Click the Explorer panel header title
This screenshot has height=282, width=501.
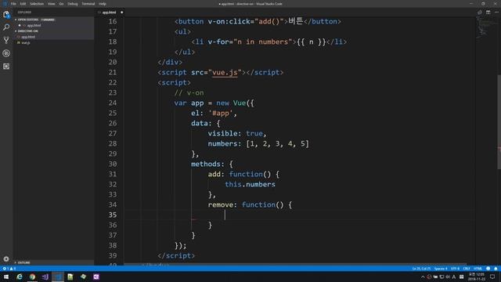[x=24, y=13]
